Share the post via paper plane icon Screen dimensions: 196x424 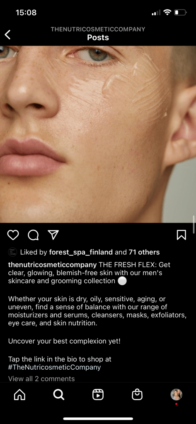point(53,235)
